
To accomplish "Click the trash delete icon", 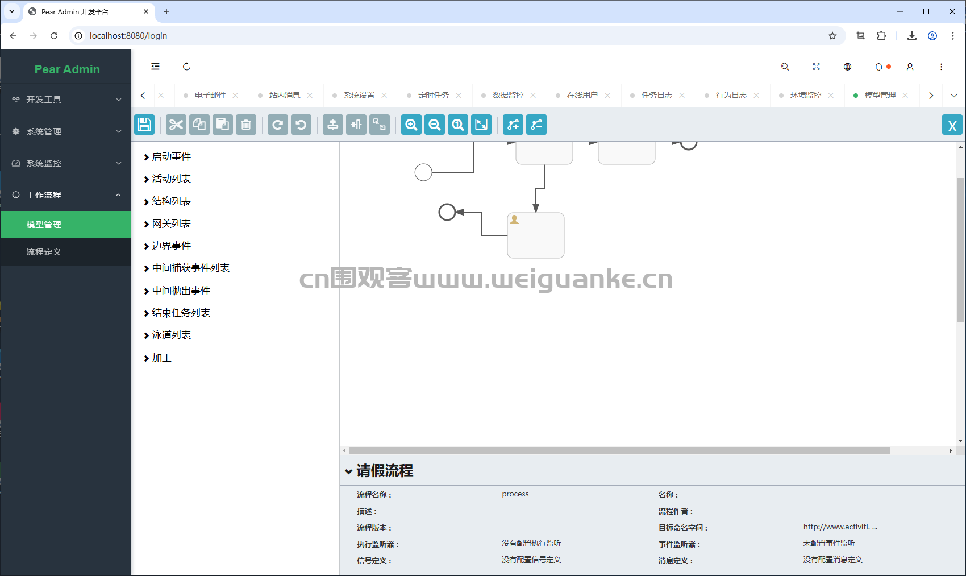I will pos(246,125).
